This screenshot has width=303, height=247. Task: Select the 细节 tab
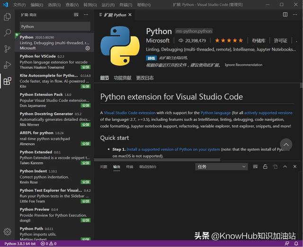click(x=105, y=78)
